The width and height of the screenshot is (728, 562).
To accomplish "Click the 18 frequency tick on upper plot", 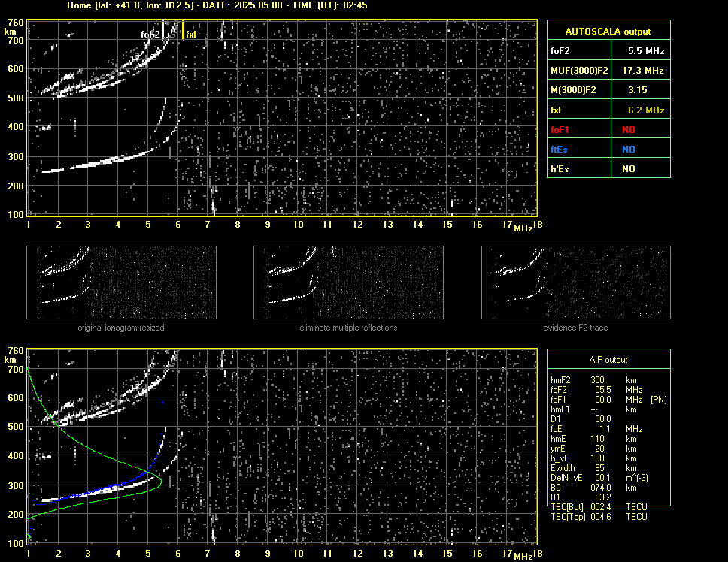I will click(537, 225).
